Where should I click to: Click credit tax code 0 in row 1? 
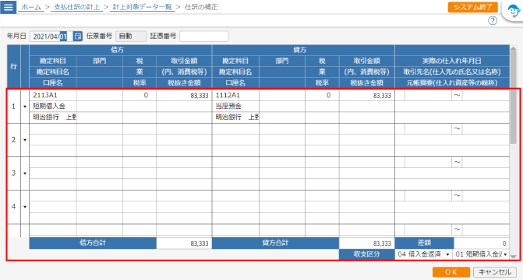[x=322, y=95]
